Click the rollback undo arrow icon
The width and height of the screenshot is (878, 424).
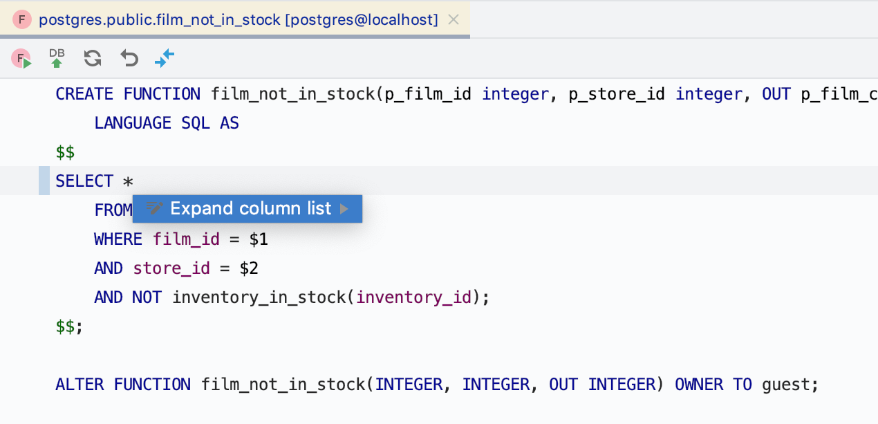129,58
